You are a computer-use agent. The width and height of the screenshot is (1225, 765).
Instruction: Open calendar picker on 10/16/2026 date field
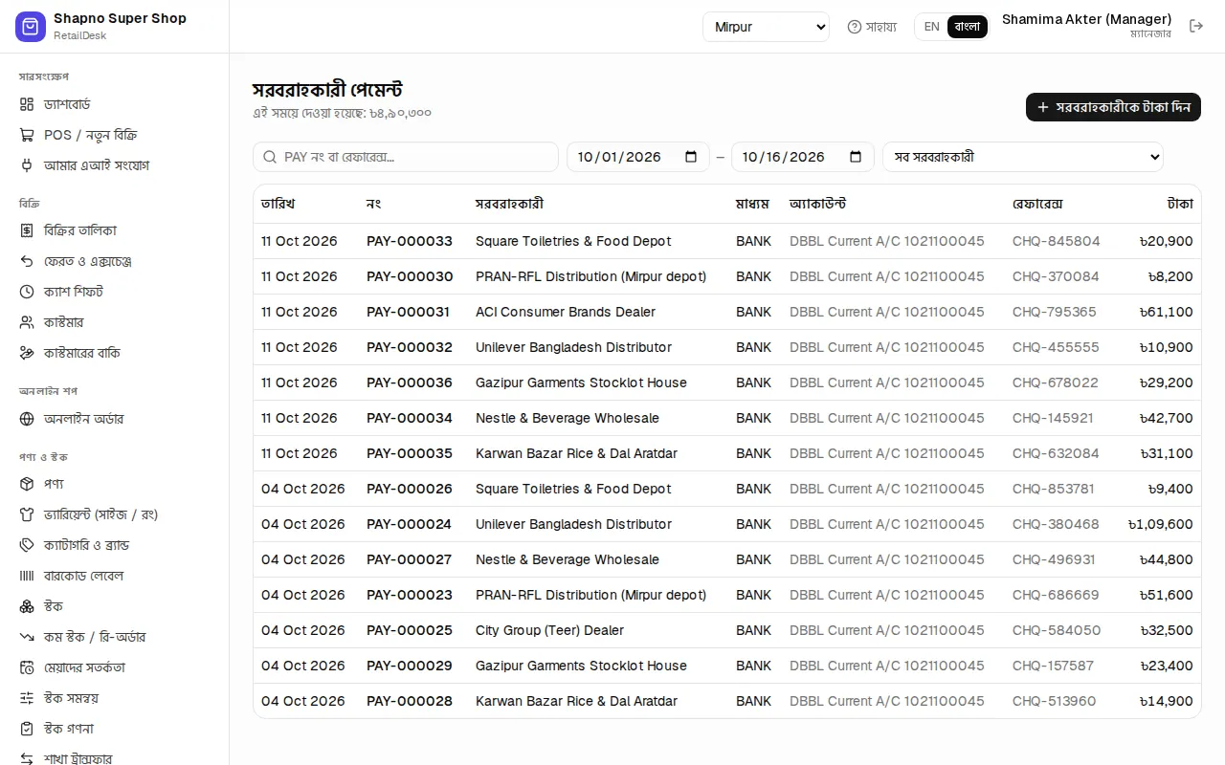click(856, 157)
